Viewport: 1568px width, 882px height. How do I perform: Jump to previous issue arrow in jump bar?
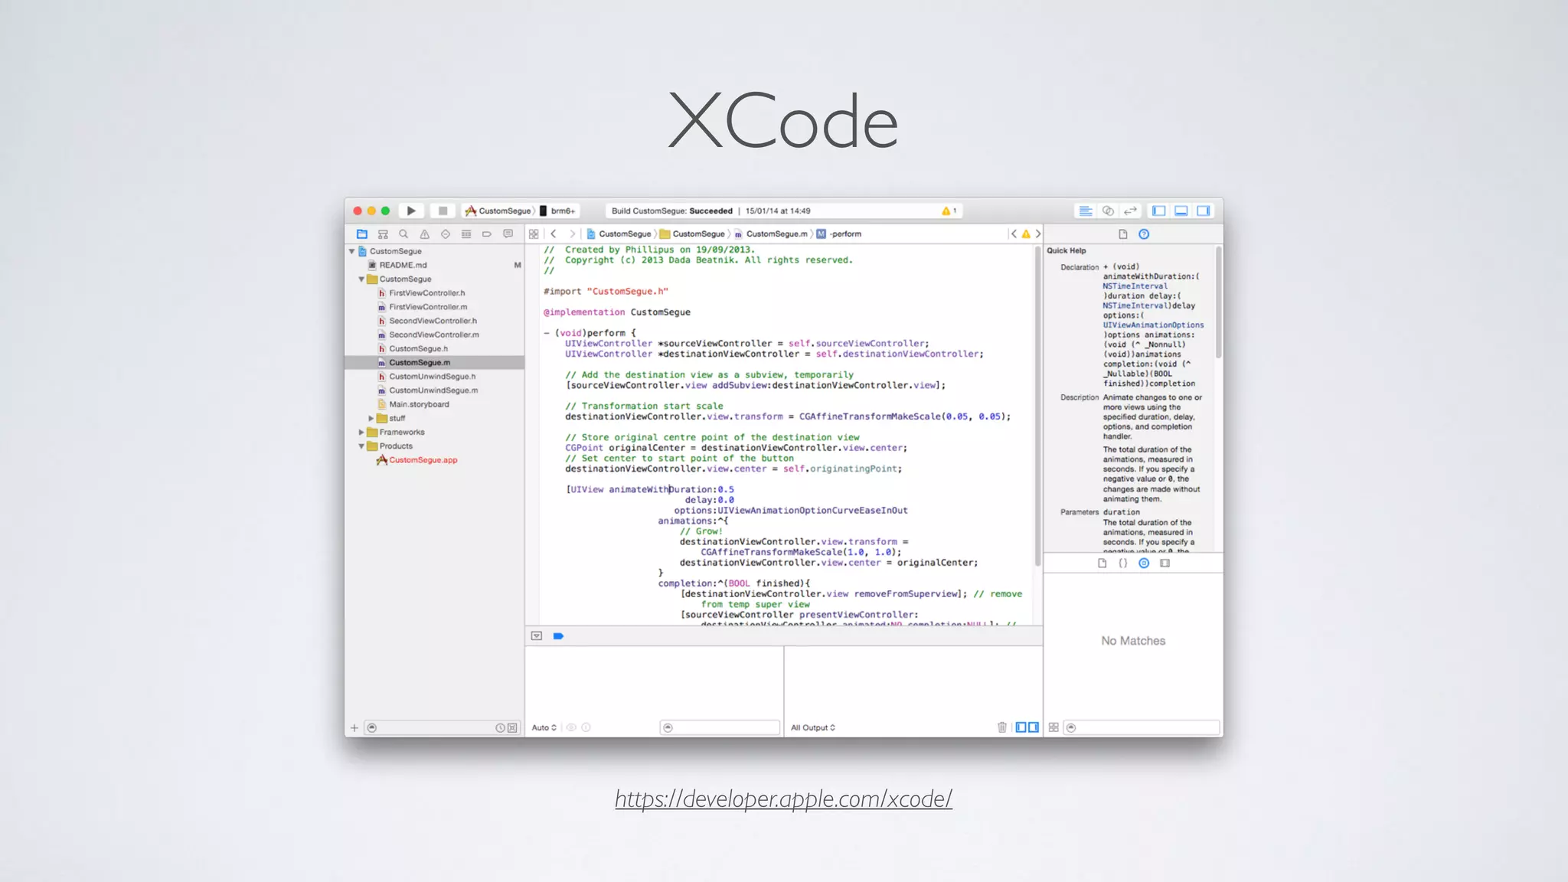click(1014, 234)
